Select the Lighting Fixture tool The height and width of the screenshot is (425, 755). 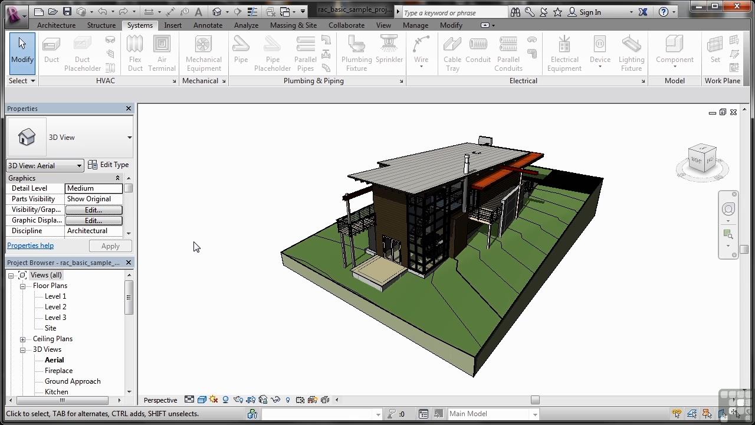pyautogui.click(x=631, y=53)
